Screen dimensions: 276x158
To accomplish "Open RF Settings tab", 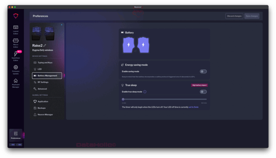I will tap(43, 82).
